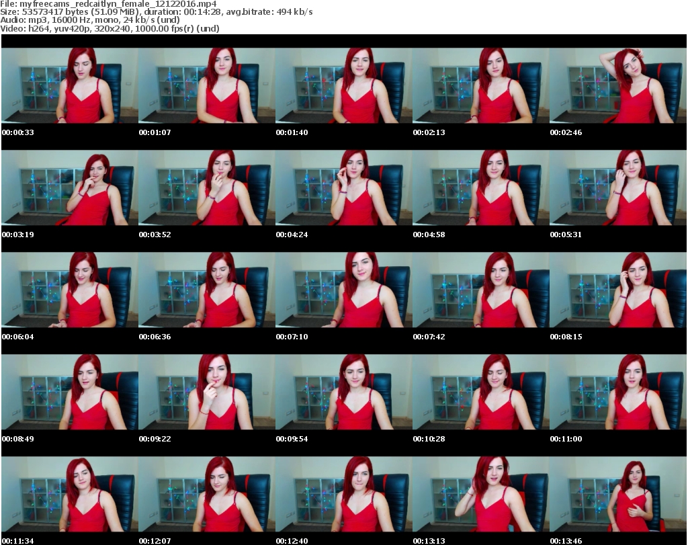Screen dimensions: 688x545
Task: Open the thumbnail frame at 00:09:22
Action: pos(207,392)
